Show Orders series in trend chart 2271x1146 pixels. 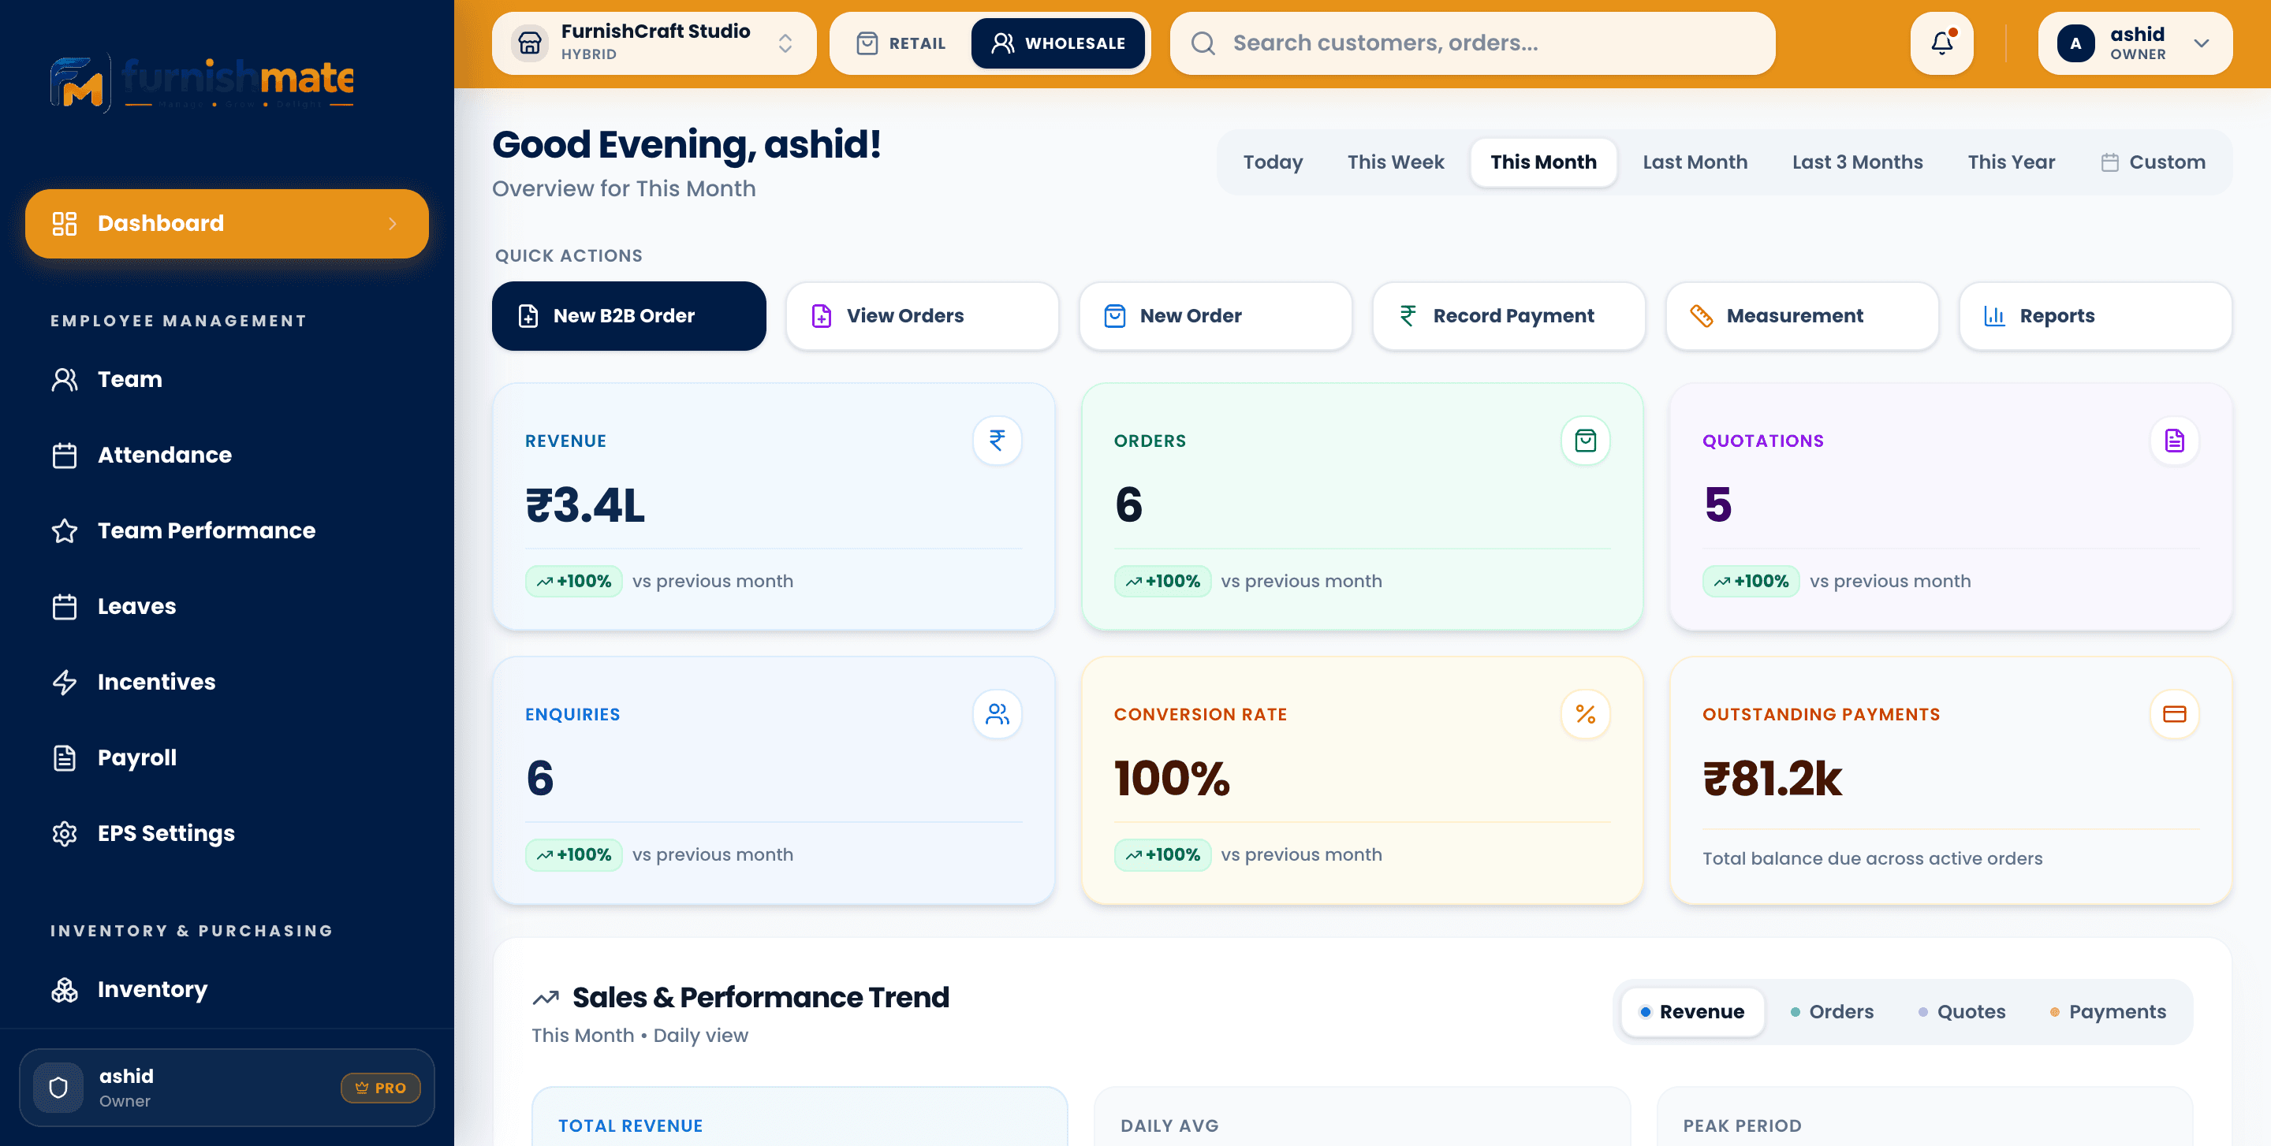(x=1831, y=1011)
